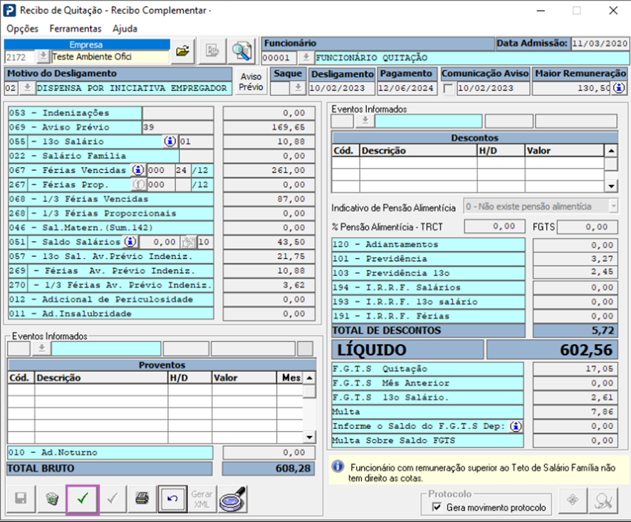The width and height of the screenshot is (631, 522).
Task: Click the document search magnifier icon at top
Action: point(242,50)
